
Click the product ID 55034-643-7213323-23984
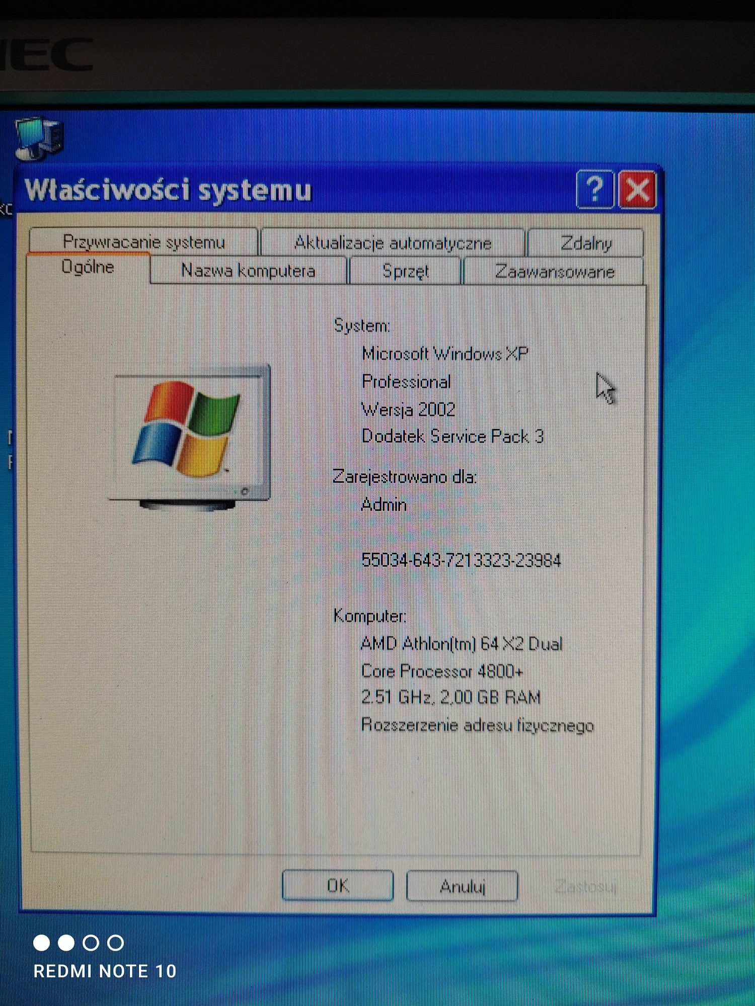461,560
